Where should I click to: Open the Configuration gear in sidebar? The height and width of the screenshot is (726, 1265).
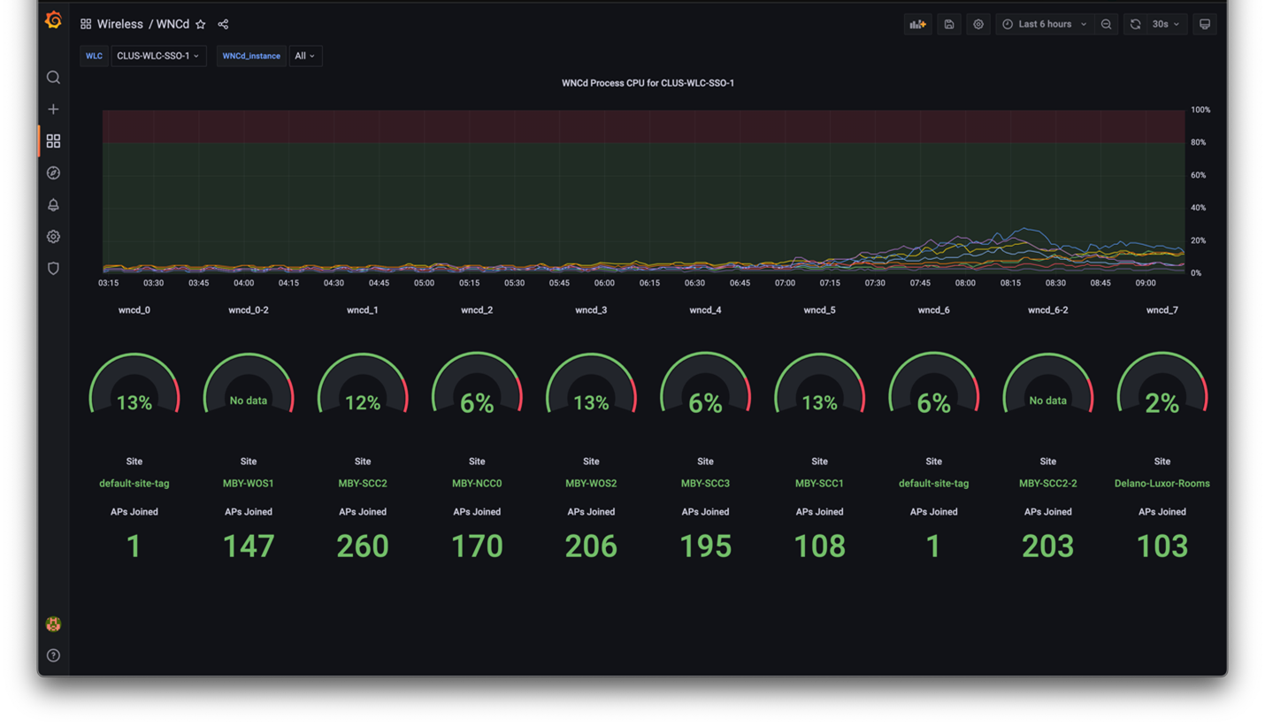[53, 237]
